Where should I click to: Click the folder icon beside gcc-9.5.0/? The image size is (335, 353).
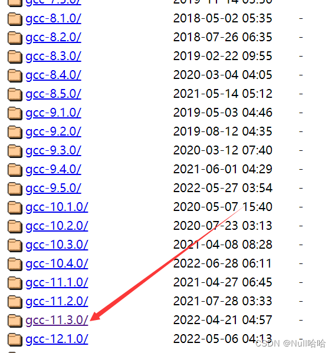point(15,189)
